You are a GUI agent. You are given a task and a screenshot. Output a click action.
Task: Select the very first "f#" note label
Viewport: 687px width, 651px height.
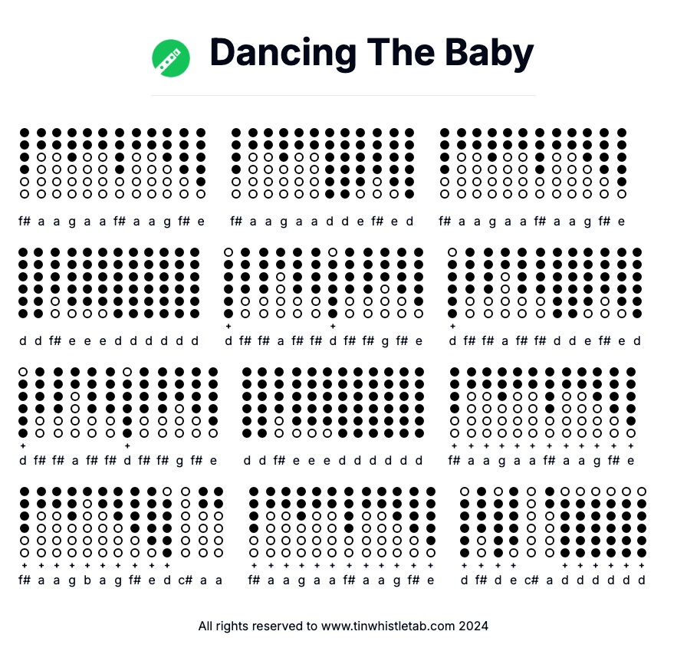pos(25,221)
